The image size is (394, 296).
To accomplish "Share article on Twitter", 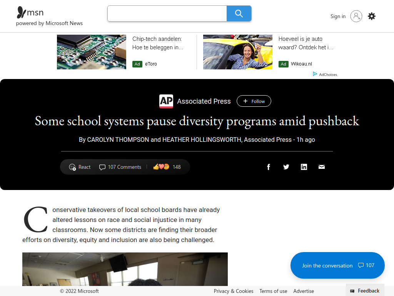I will (x=286, y=167).
